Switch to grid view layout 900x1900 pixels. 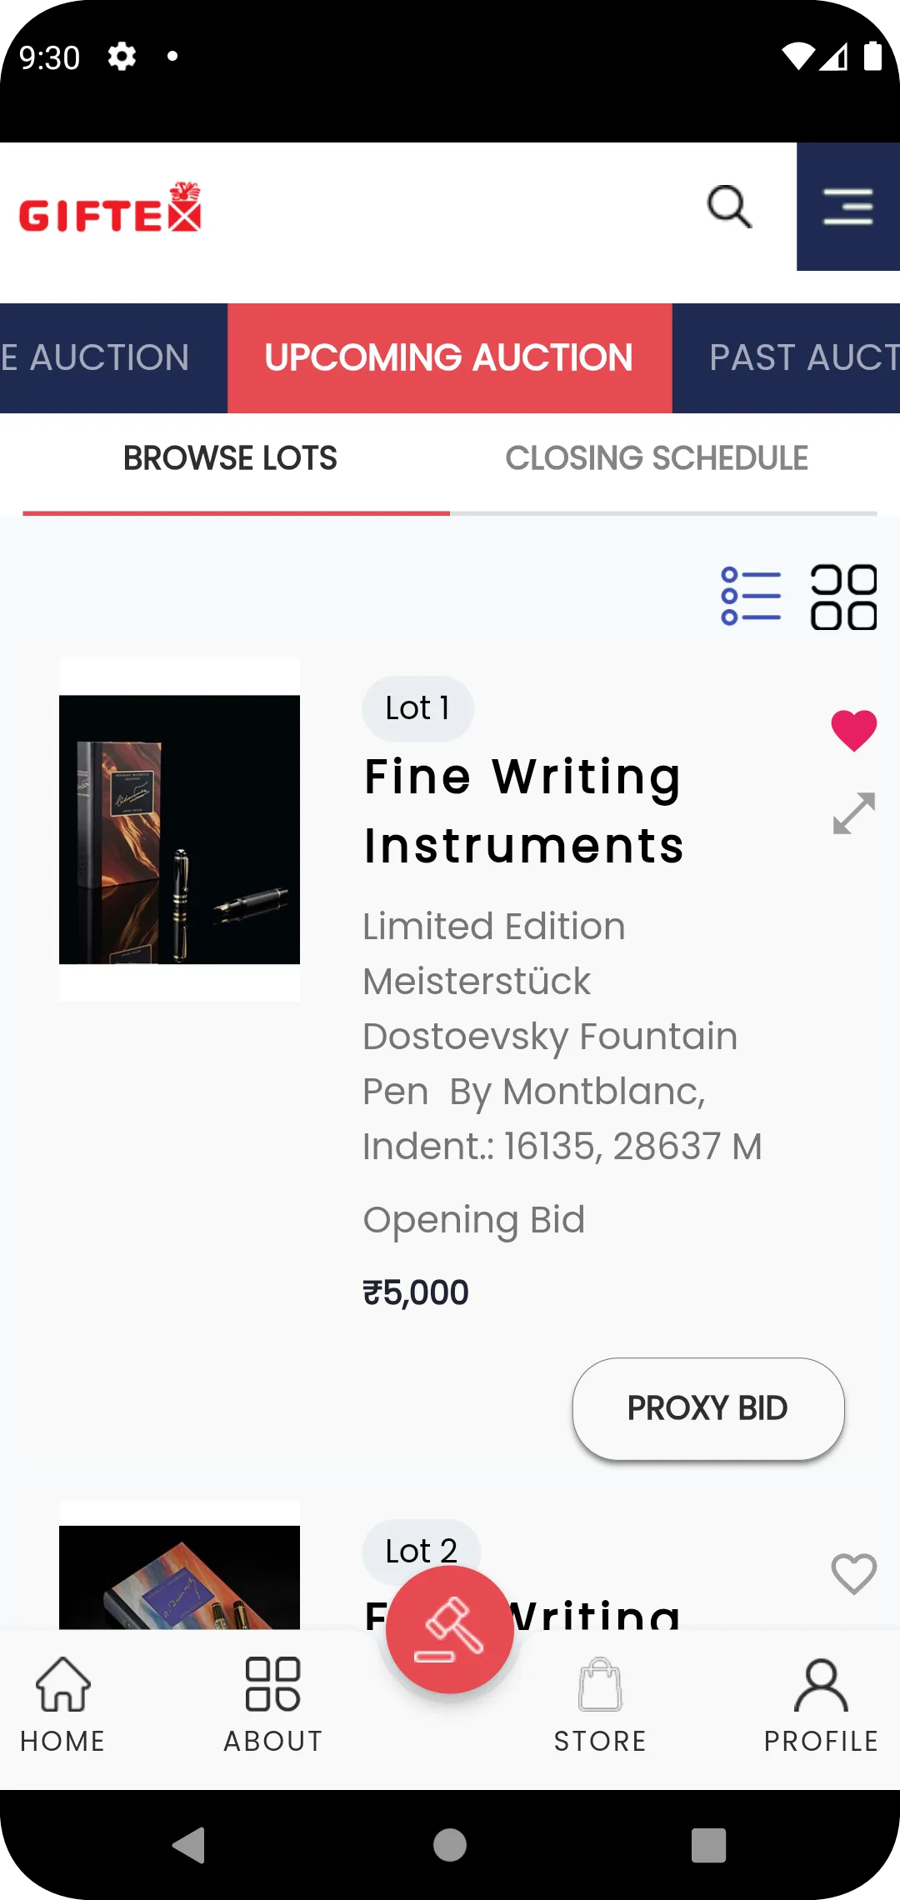coord(843,597)
